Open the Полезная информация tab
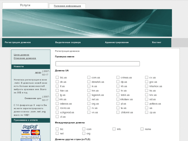 point(67,6)
